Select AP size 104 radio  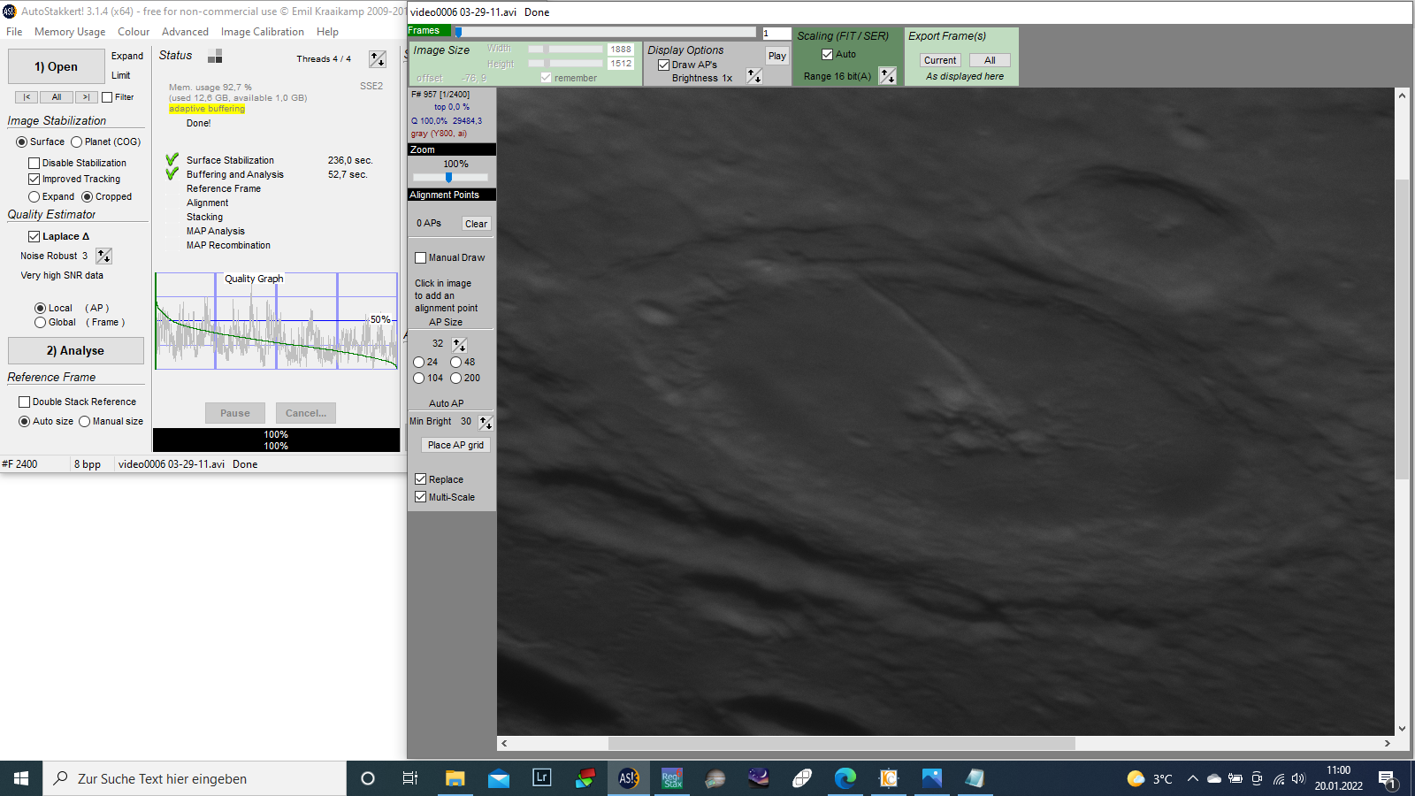pos(419,378)
